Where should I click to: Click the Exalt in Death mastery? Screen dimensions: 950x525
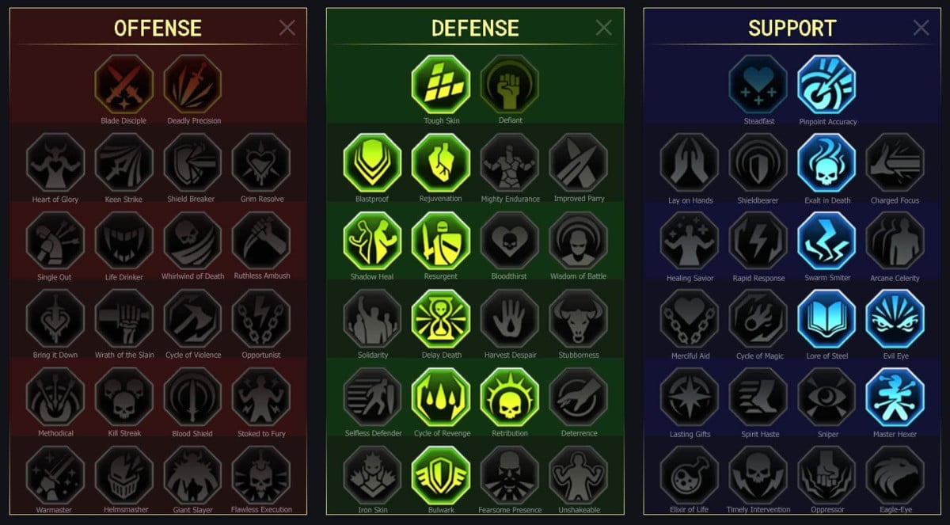(x=827, y=162)
